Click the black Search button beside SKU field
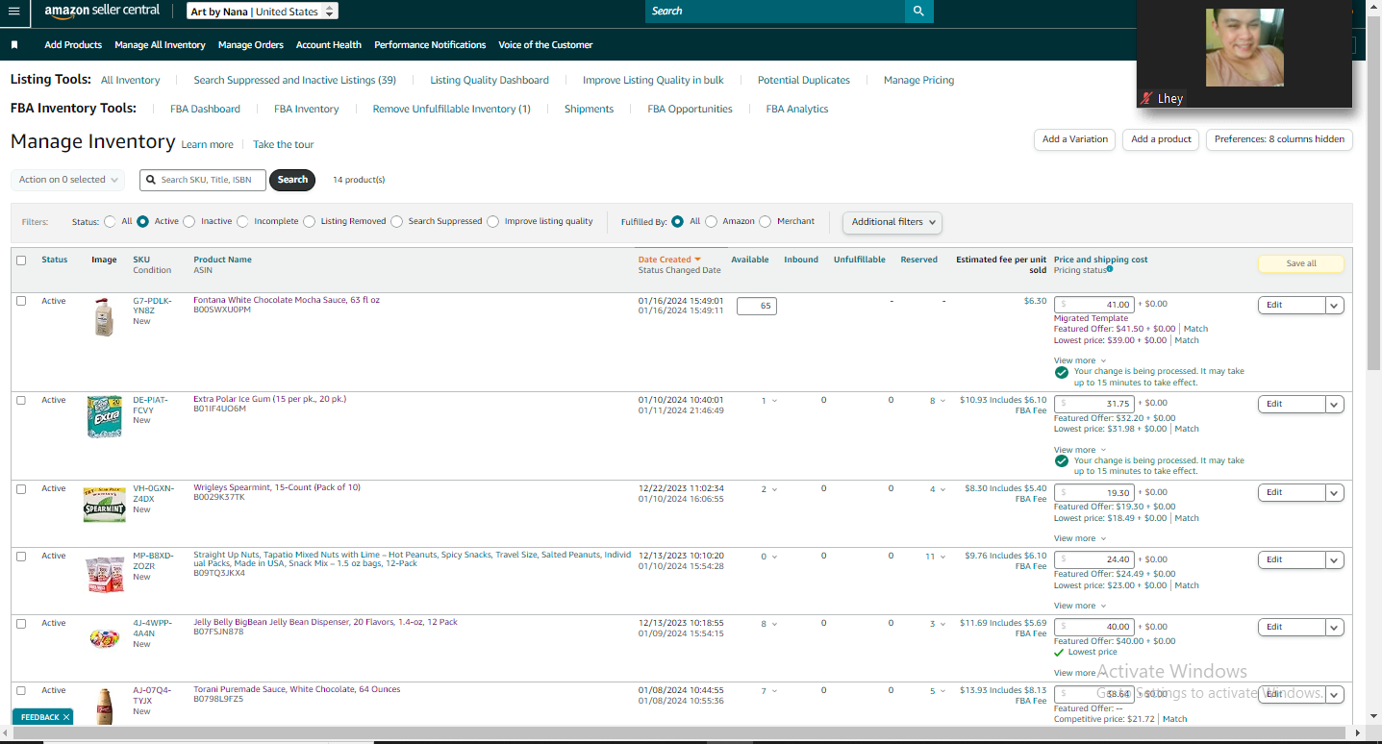This screenshot has height=744, width=1382. 292,180
